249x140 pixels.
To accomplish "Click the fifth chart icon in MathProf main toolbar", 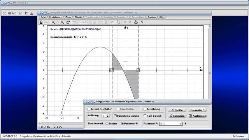I will [27, 13].
